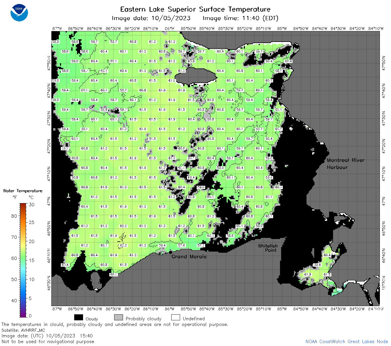Click the 50 tick on Fahrenheit scale

[14, 279]
